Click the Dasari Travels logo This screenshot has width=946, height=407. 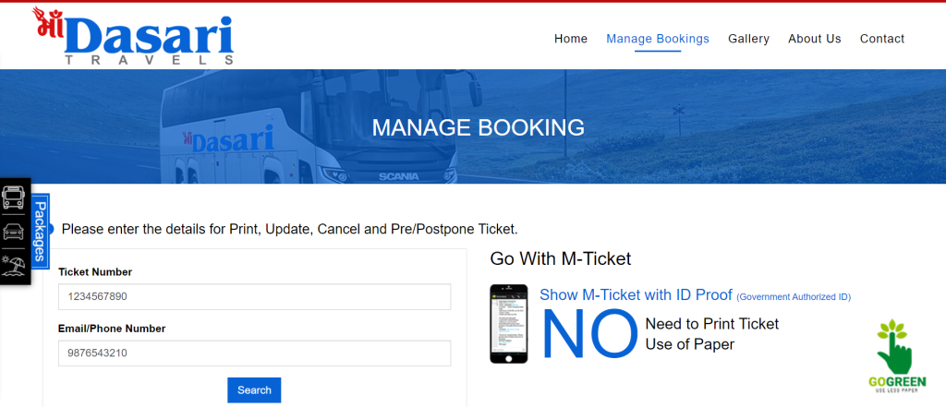pyautogui.click(x=133, y=36)
